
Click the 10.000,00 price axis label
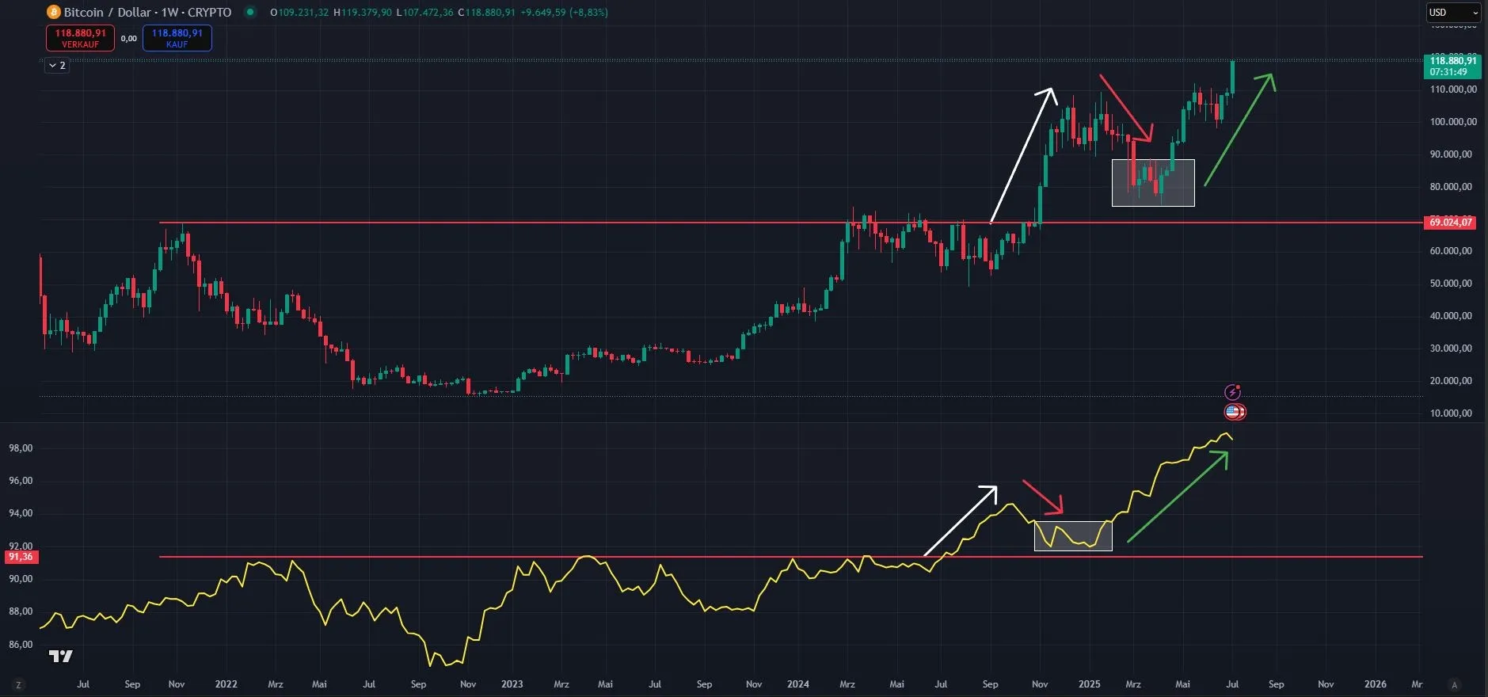(x=1452, y=413)
